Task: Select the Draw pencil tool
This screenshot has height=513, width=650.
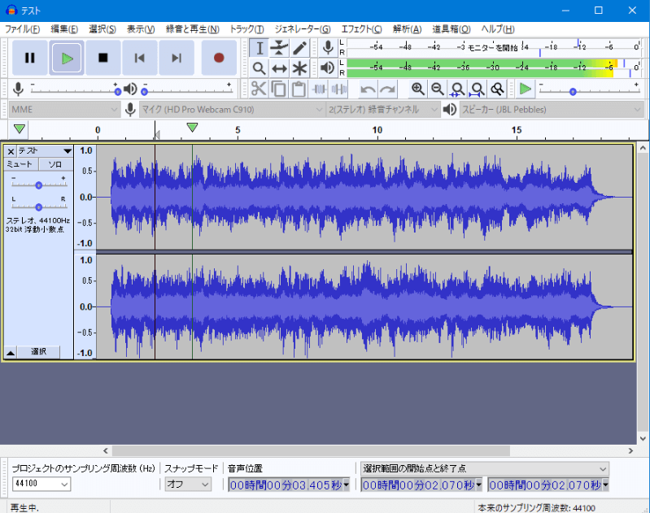Action: click(x=299, y=48)
